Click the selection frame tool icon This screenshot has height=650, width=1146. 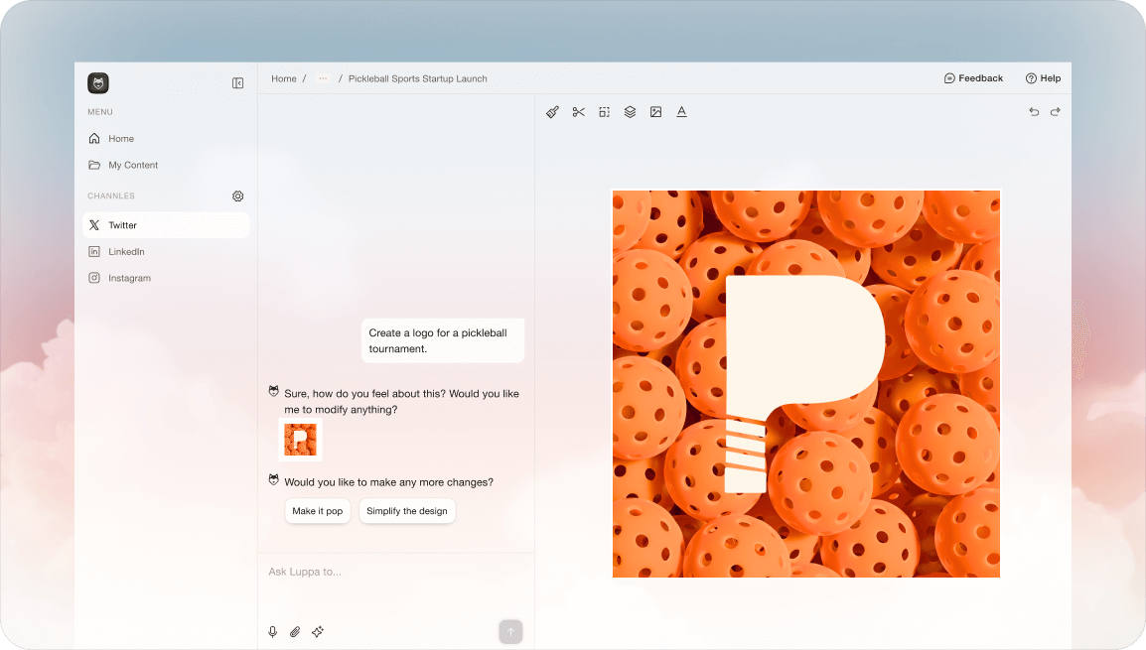coord(604,112)
